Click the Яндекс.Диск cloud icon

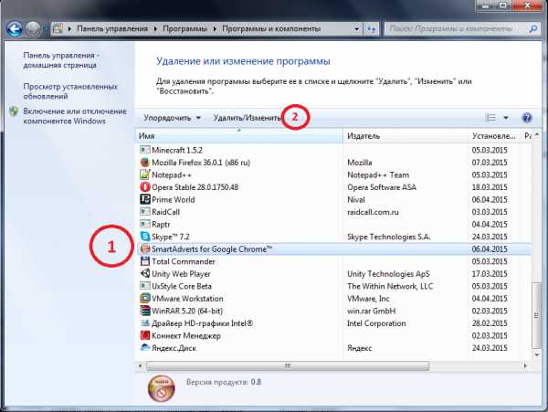point(144,348)
